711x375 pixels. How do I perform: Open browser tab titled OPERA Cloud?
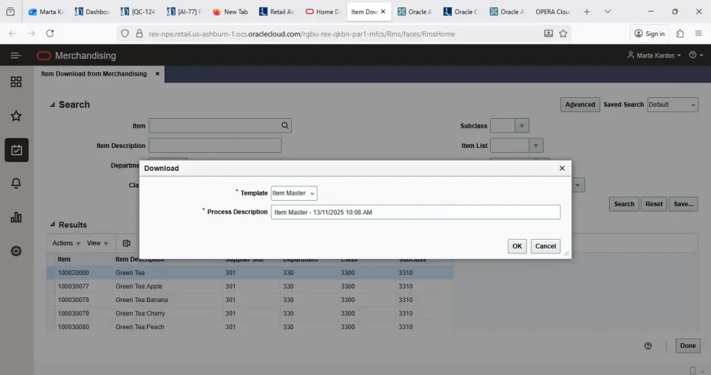[552, 12]
